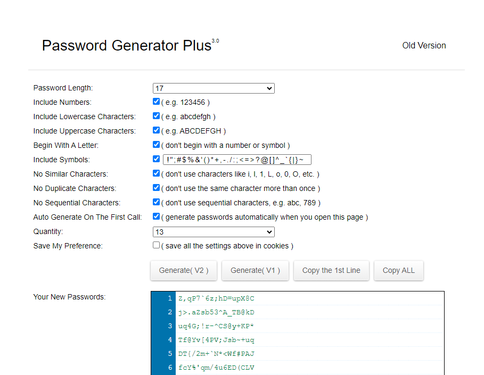Open the Password Length dropdown
This screenshot has width=484, height=375.
(x=214, y=88)
